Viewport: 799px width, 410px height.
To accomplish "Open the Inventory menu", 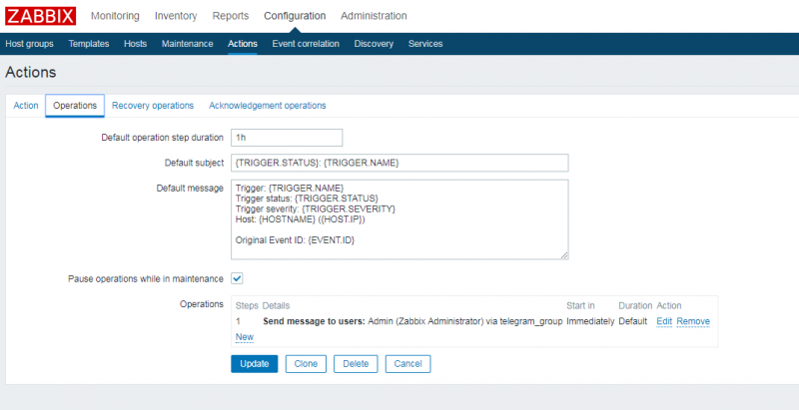I will (x=176, y=16).
